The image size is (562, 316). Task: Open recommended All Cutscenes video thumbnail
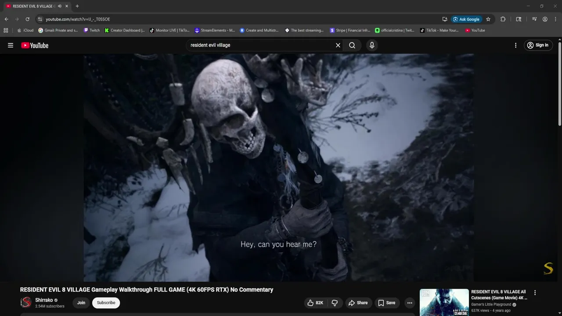pyautogui.click(x=444, y=302)
